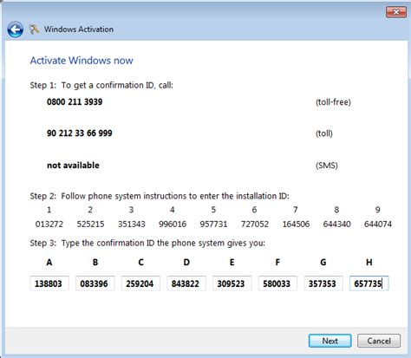This screenshot has width=411, height=358.
Task: Click the Next button
Action: (330, 341)
